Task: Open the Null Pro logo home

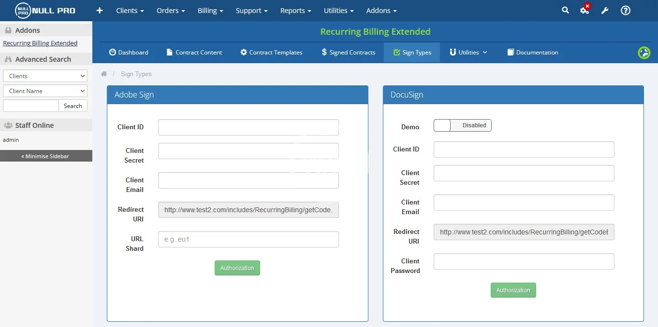Action: pos(45,10)
